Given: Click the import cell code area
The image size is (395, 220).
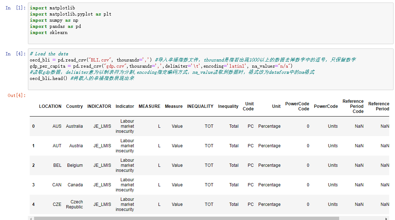Looking at the screenshot, I should coord(211,23).
